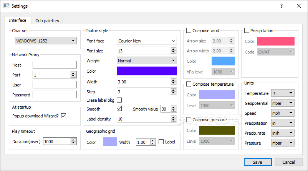Click the Network Proxy User field

click(55, 85)
